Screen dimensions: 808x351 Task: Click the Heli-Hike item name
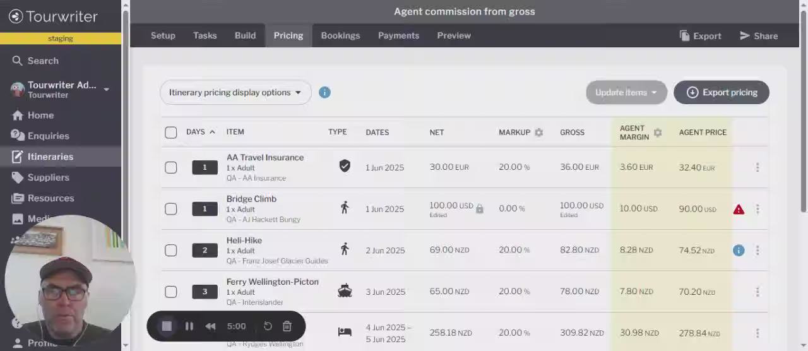click(244, 241)
